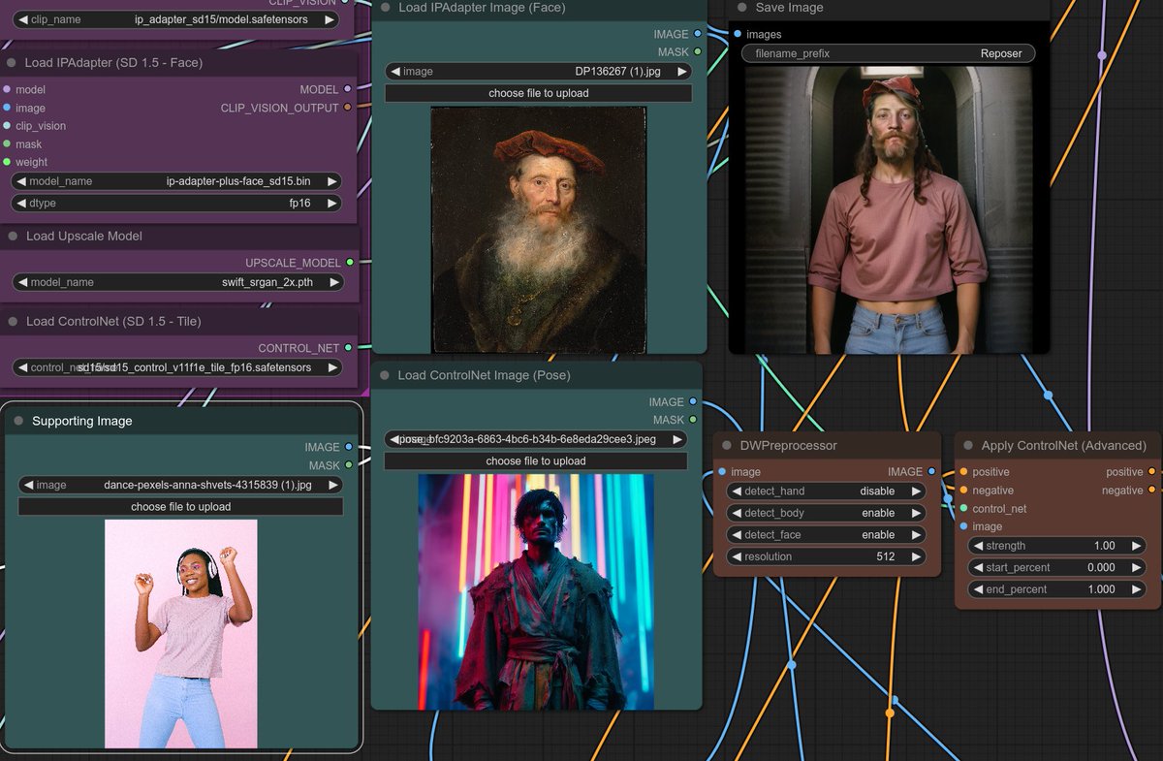
Task: Collapse the Load ControlNet (SD 1.5 - Tile) node dot
Action: pyautogui.click(x=12, y=322)
